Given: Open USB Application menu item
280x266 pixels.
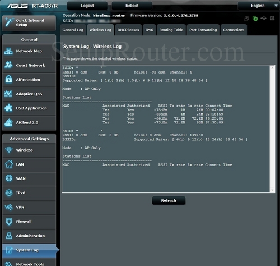Looking at the screenshot, I should coord(29,108).
